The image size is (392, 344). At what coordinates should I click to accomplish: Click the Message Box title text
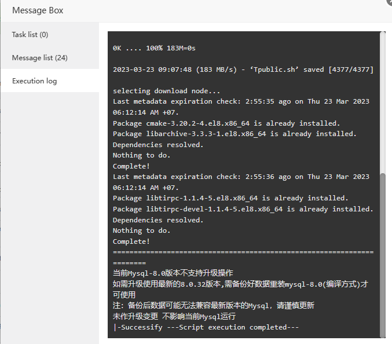coord(38,10)
